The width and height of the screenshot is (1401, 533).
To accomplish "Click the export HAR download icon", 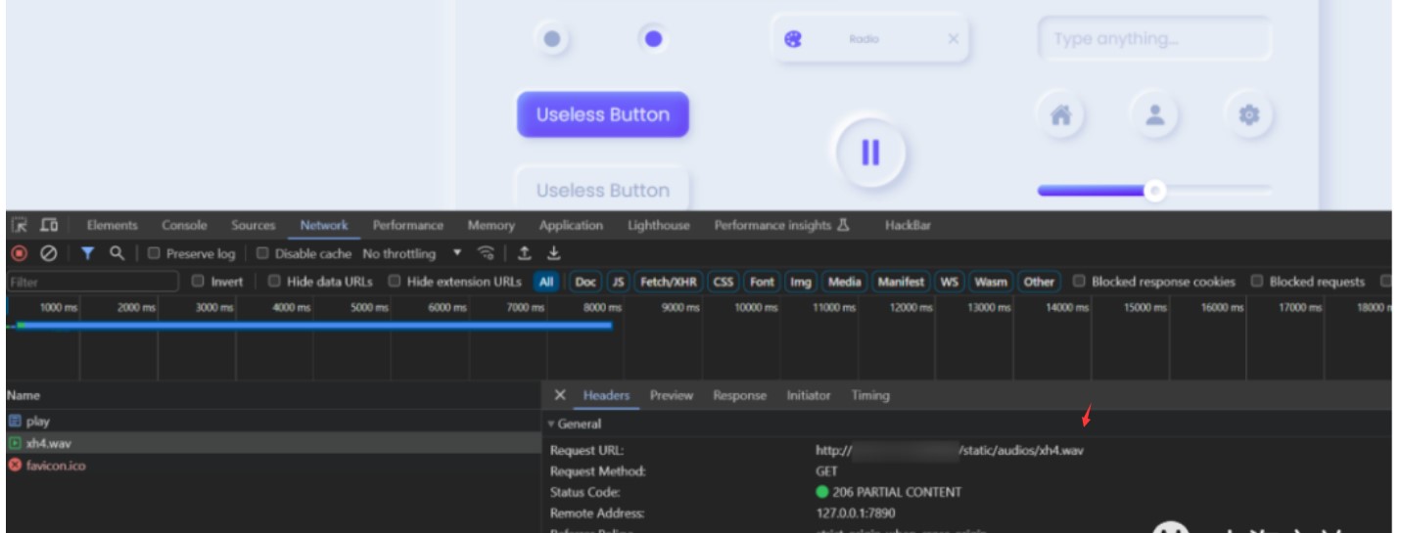I will (553, 253).
